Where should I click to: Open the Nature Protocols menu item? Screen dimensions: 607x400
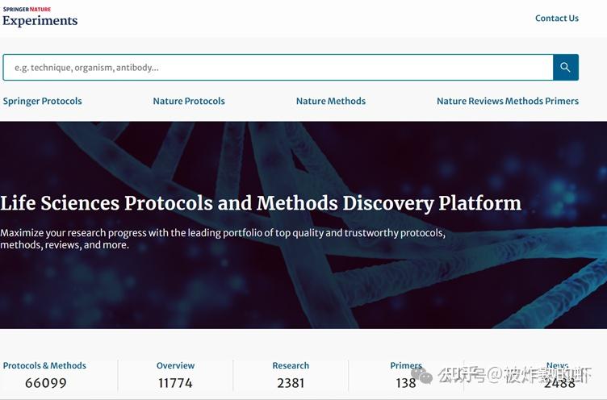[x=189, y=102]
